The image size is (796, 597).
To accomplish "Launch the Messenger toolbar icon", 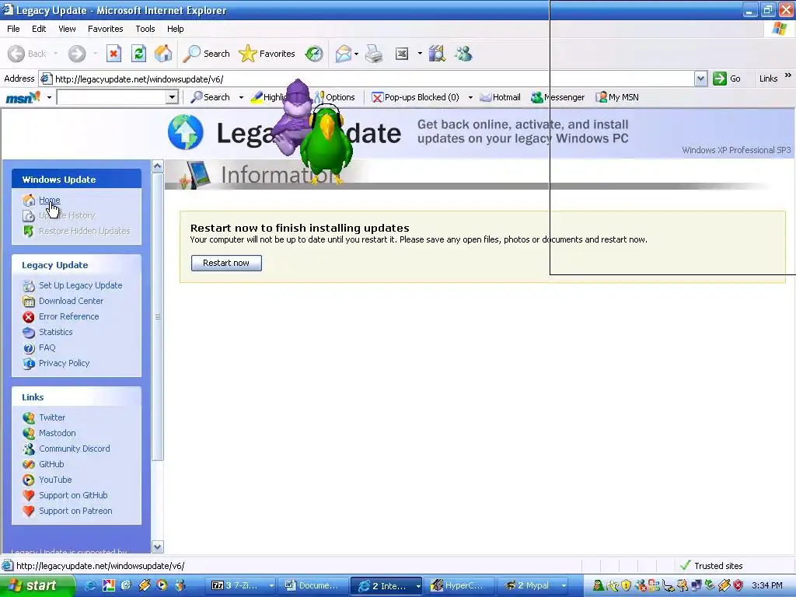I will click(463, 54).
